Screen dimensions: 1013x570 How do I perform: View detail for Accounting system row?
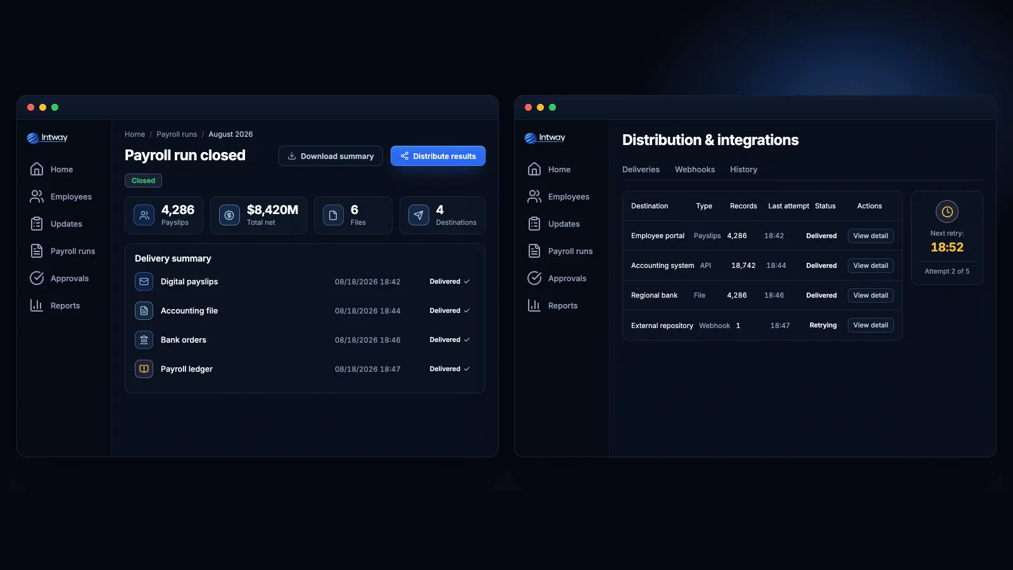coord(871,265)
